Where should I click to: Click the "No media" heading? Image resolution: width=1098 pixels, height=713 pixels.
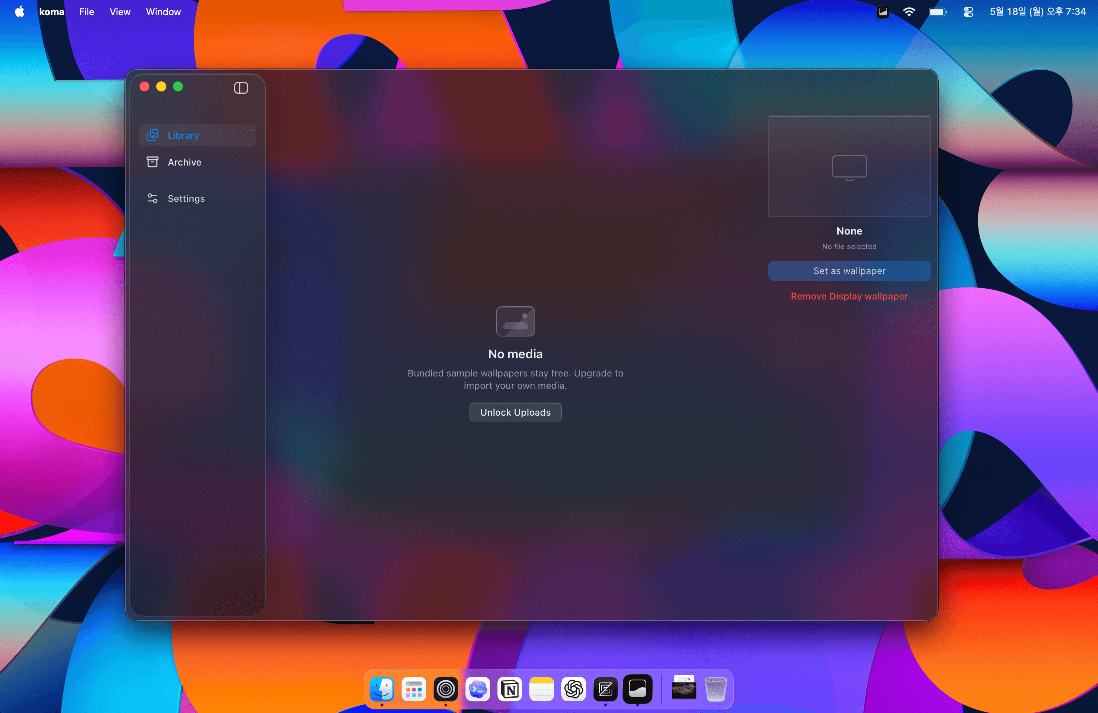[x=515, y=354]
